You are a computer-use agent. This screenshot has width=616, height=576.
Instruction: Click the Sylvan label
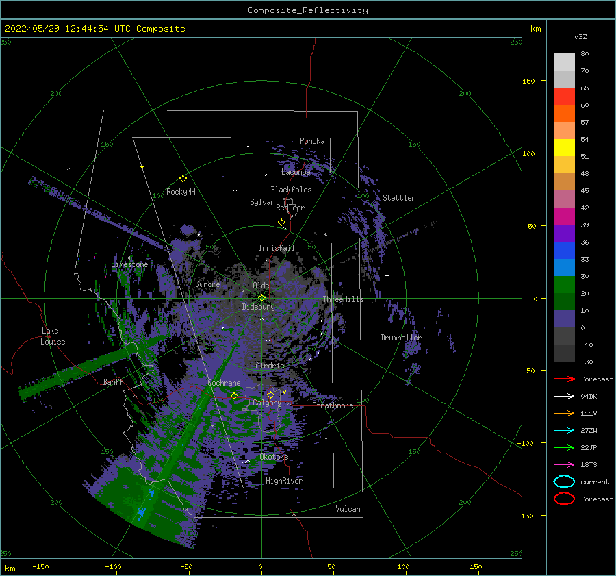tap(262, 202)
